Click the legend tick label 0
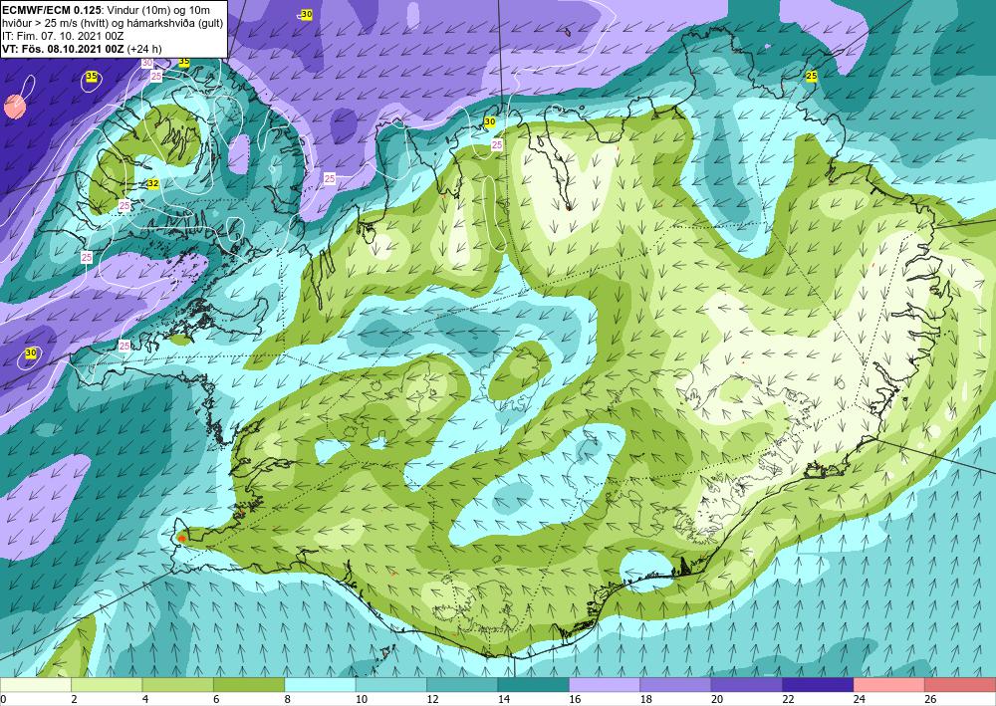Screen dimensions: 996x706 pyautogui.click(x=3, y=699)
